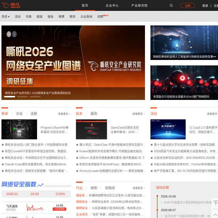The height and width of the screenshot is (218, 218).
Task: Click the index trend line icon
Action: (40, 185)
